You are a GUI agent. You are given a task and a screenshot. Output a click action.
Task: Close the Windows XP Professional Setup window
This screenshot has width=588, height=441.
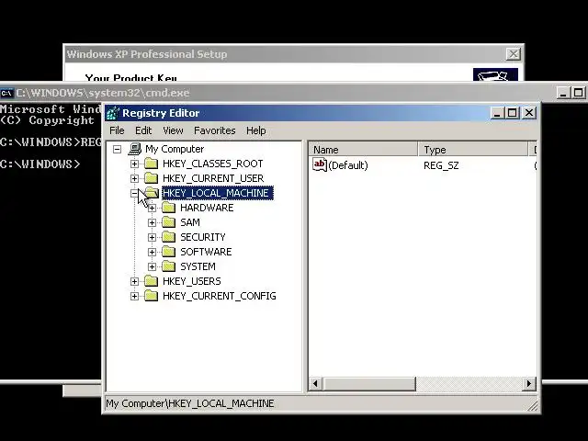pyautogui.click(x=513, y=54)
